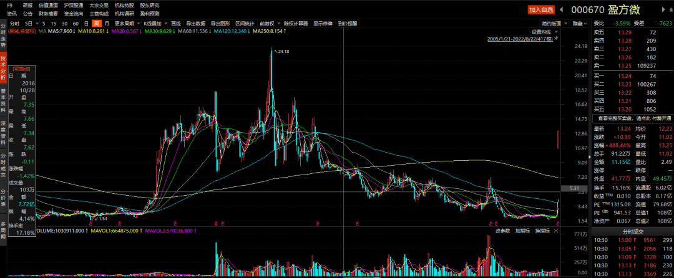Toggle 显示停牌 suspension display
Image resolution: width=674 pixels, height=278 pixels.
(x=323, y=24)
